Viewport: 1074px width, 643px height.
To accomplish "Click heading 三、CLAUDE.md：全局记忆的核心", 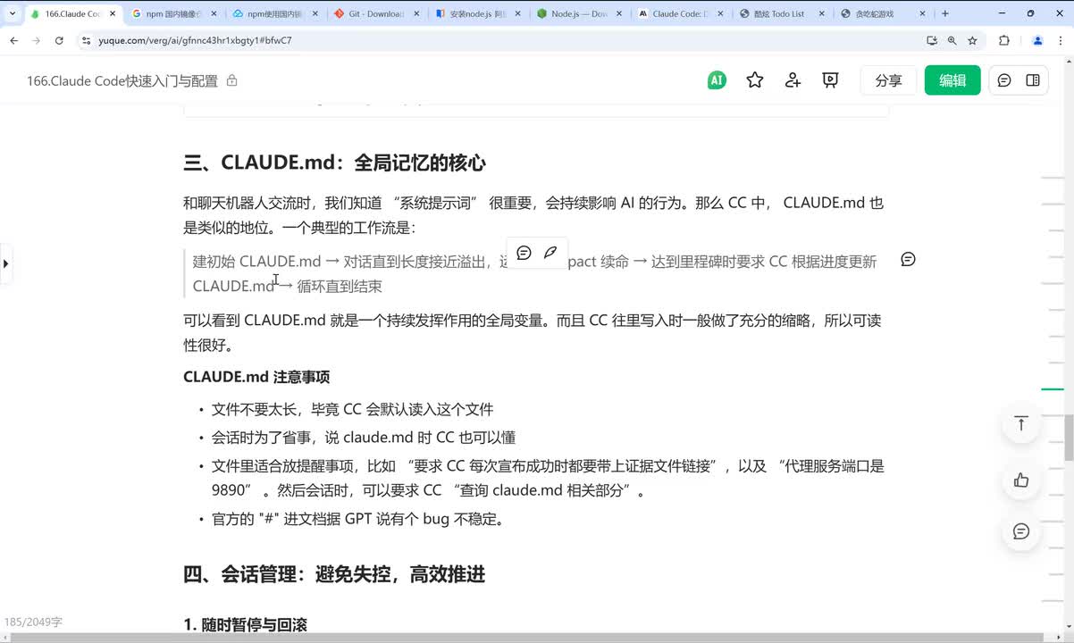I will point(334,163).
